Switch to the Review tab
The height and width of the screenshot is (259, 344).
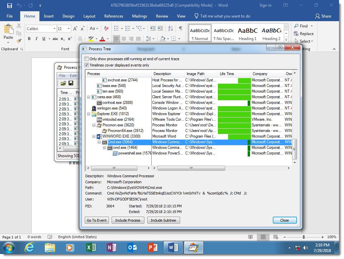[x=162, y=16]
